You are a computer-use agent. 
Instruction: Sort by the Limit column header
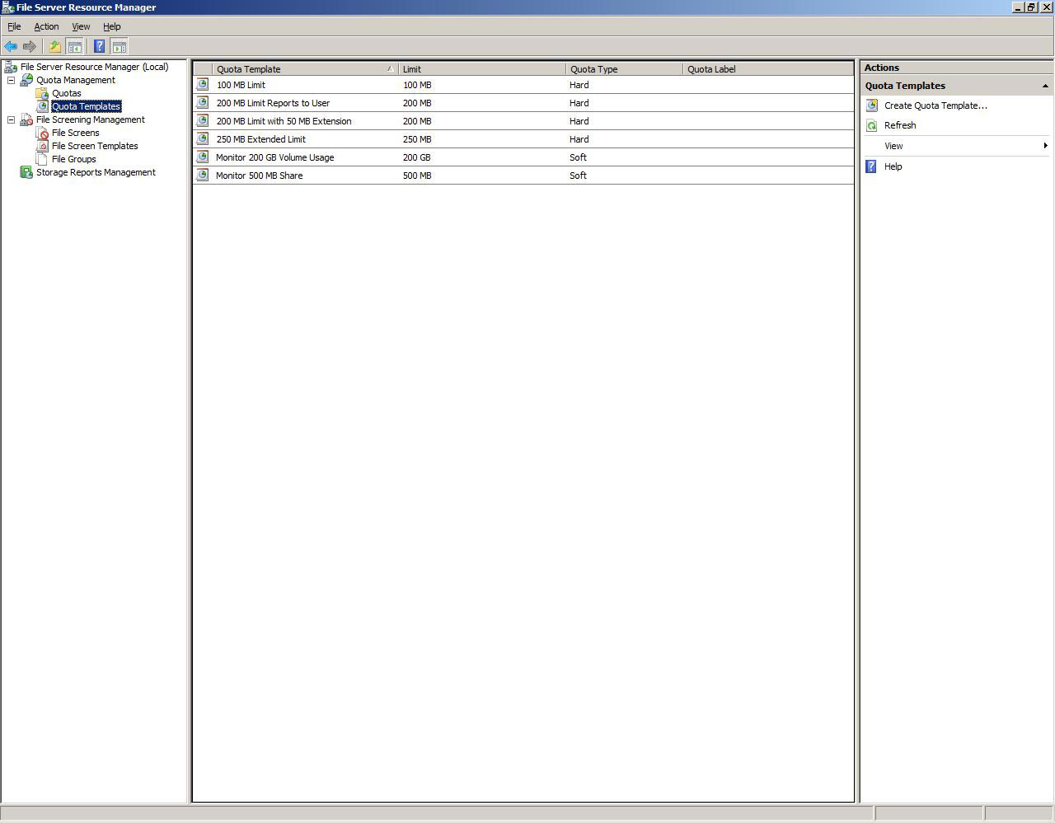[482, 69]
